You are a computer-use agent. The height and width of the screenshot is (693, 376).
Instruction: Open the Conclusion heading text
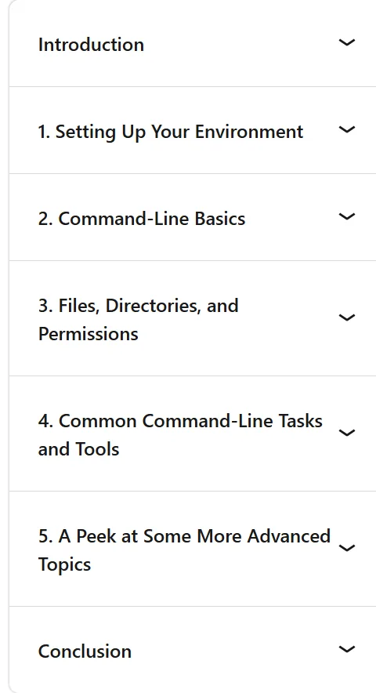(x=85, y=651)
